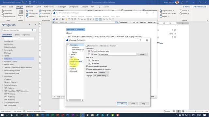This screenshot has width=209, height=117.
Task: Insert a Tabelle from the Word ribbon
Action: [x=21, y=13]
